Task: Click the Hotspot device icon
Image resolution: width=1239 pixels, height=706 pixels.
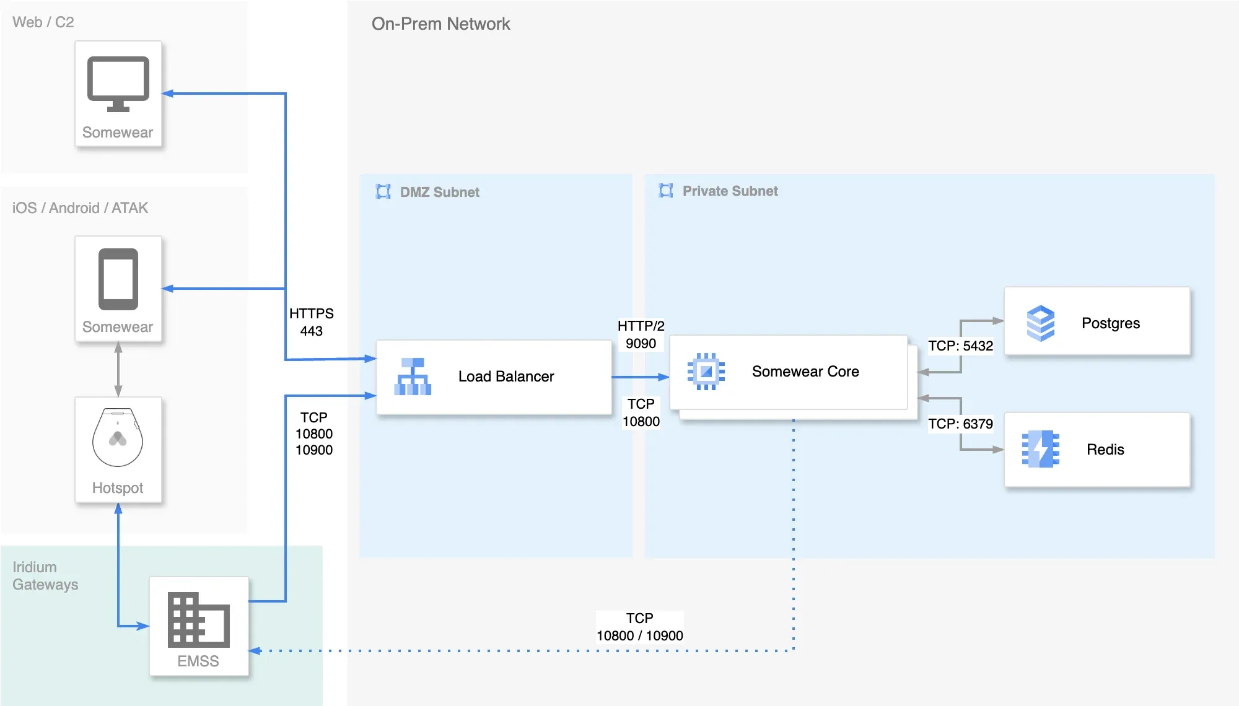Action: (x=118, y=437)
